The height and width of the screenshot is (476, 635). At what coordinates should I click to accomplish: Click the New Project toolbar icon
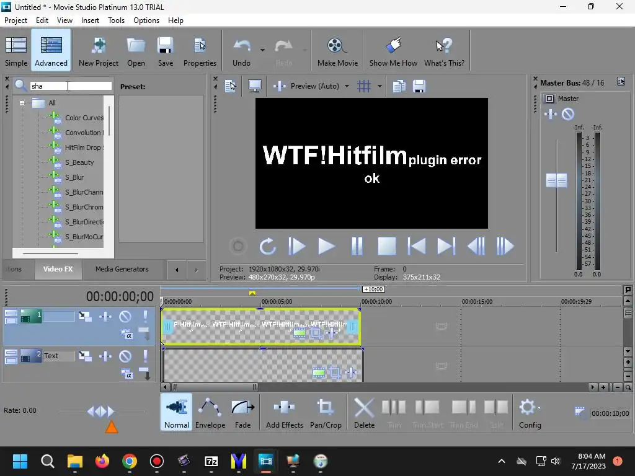point(99,51)
